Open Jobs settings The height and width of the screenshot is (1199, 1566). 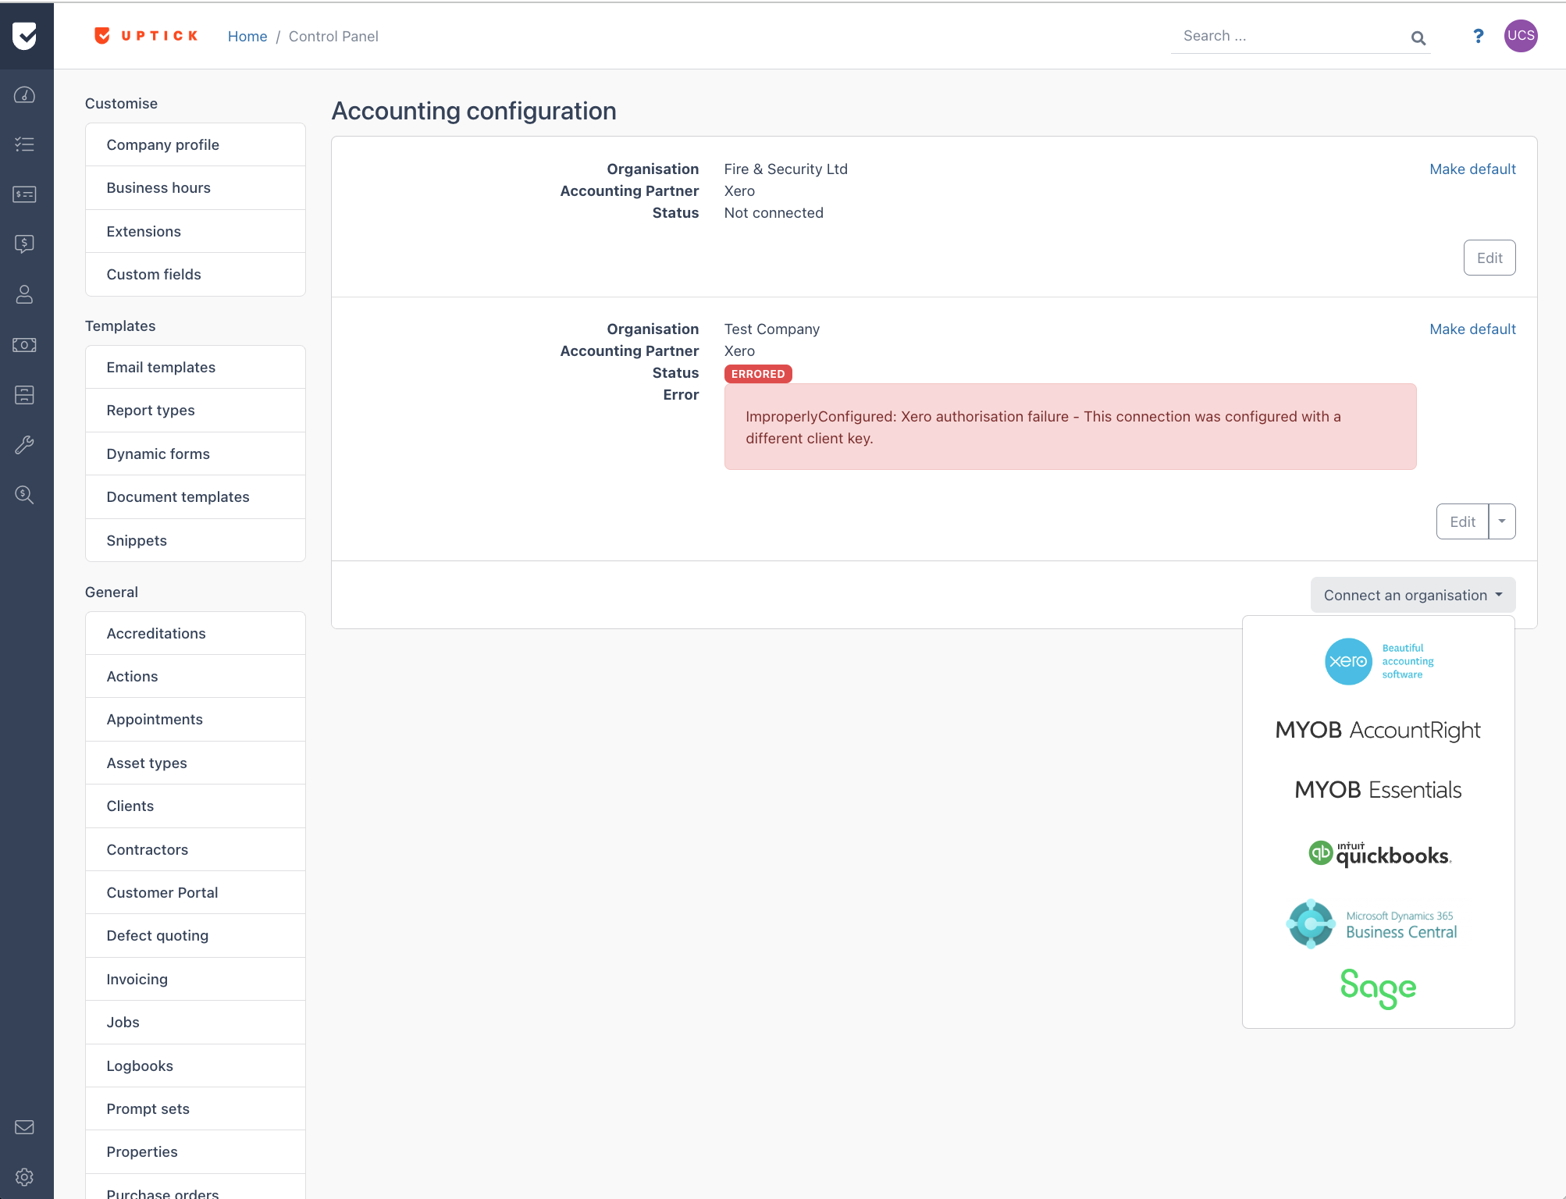pyautogui.click(x=195, y=1023)
